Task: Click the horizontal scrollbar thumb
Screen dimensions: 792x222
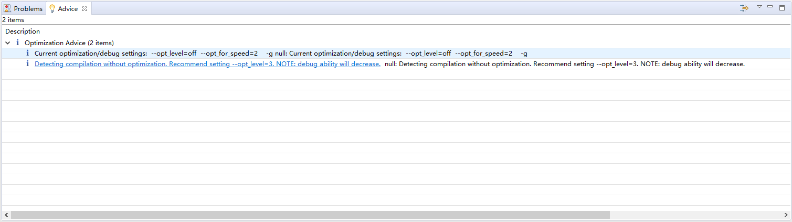Action: 310,215
